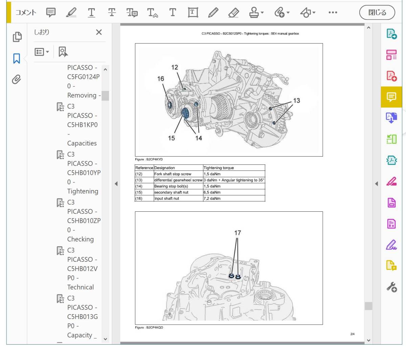Click document scroll down arrow
Viewport: 406px width, 349px height.
tap(368, 340)
